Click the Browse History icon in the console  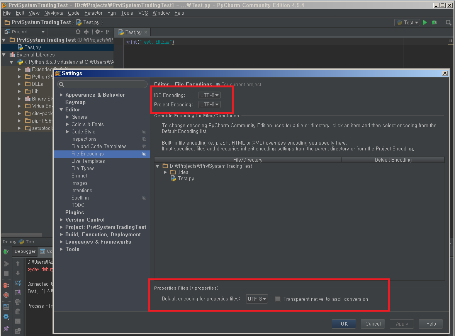click(18, 331)
